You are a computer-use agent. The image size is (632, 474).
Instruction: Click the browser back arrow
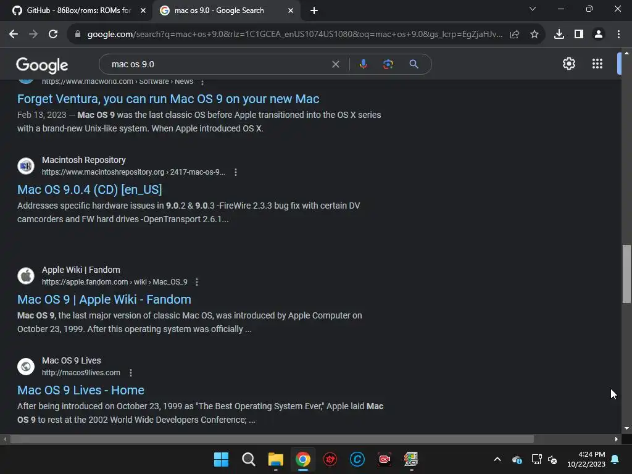(x=14, y=35)
